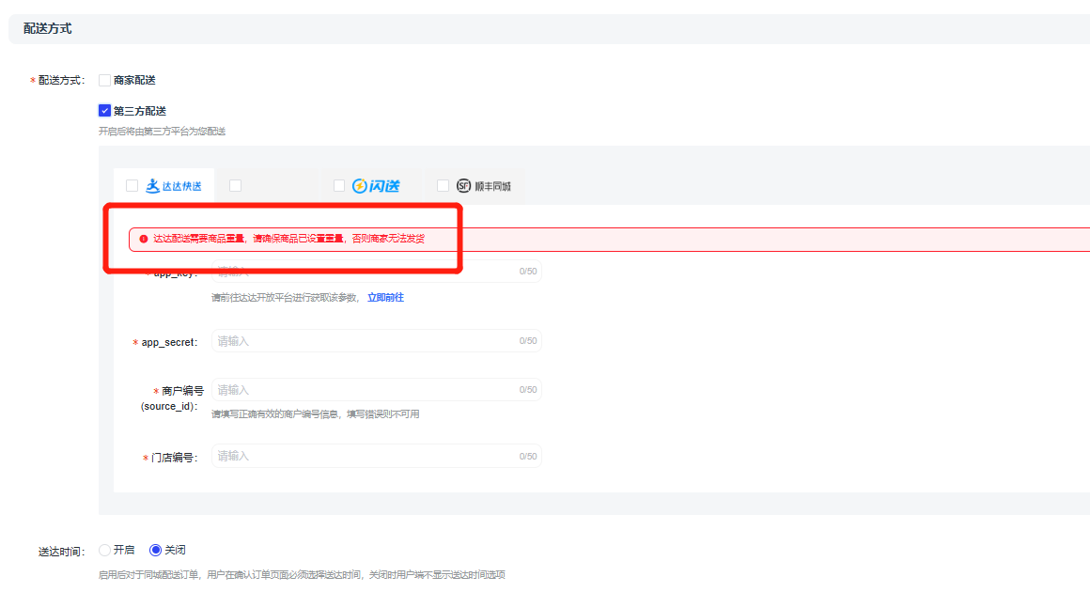
Task: Tick the 达达快送 checkbox
Action: (132, 186)
